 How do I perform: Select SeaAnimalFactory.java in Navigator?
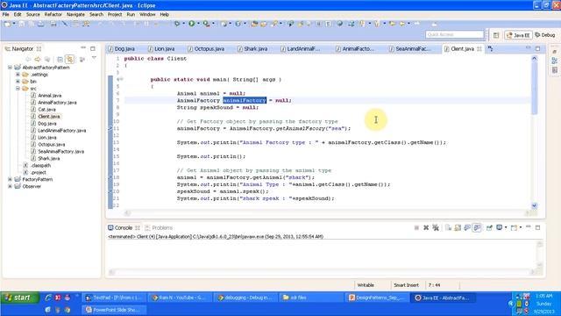(60, 152)
